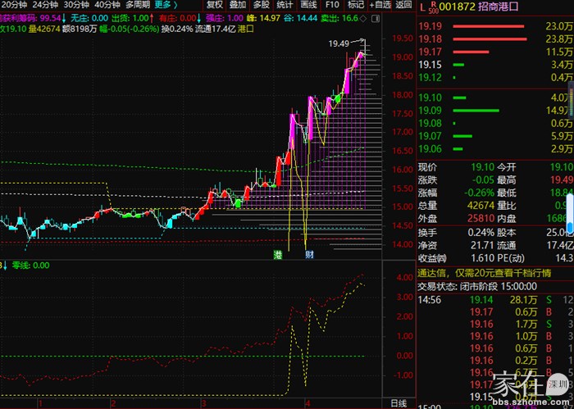574x409 pixels.
Task: Click the 返回 back button
Action: click(403, 5)
